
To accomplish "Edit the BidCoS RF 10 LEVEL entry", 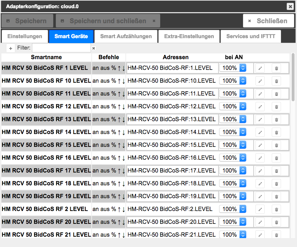I will (260, 81).
